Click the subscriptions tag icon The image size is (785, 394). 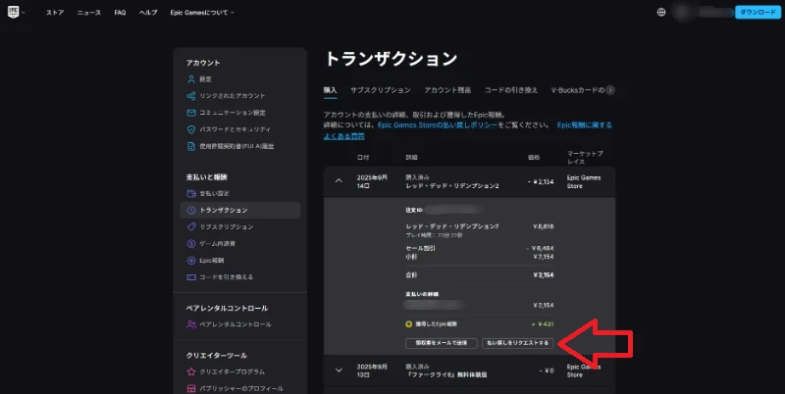pyautogui.click(x=190, y=227)
